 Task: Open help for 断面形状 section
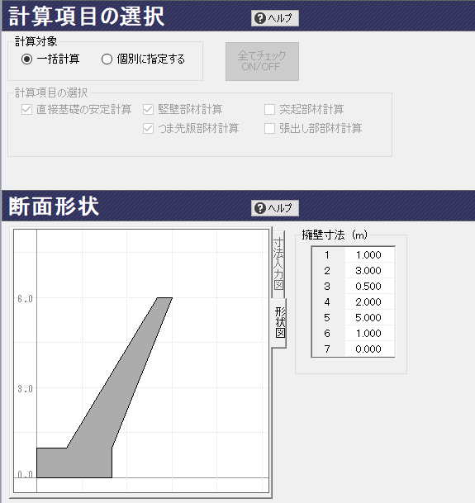pyautogui.click(x=275, y=208)
